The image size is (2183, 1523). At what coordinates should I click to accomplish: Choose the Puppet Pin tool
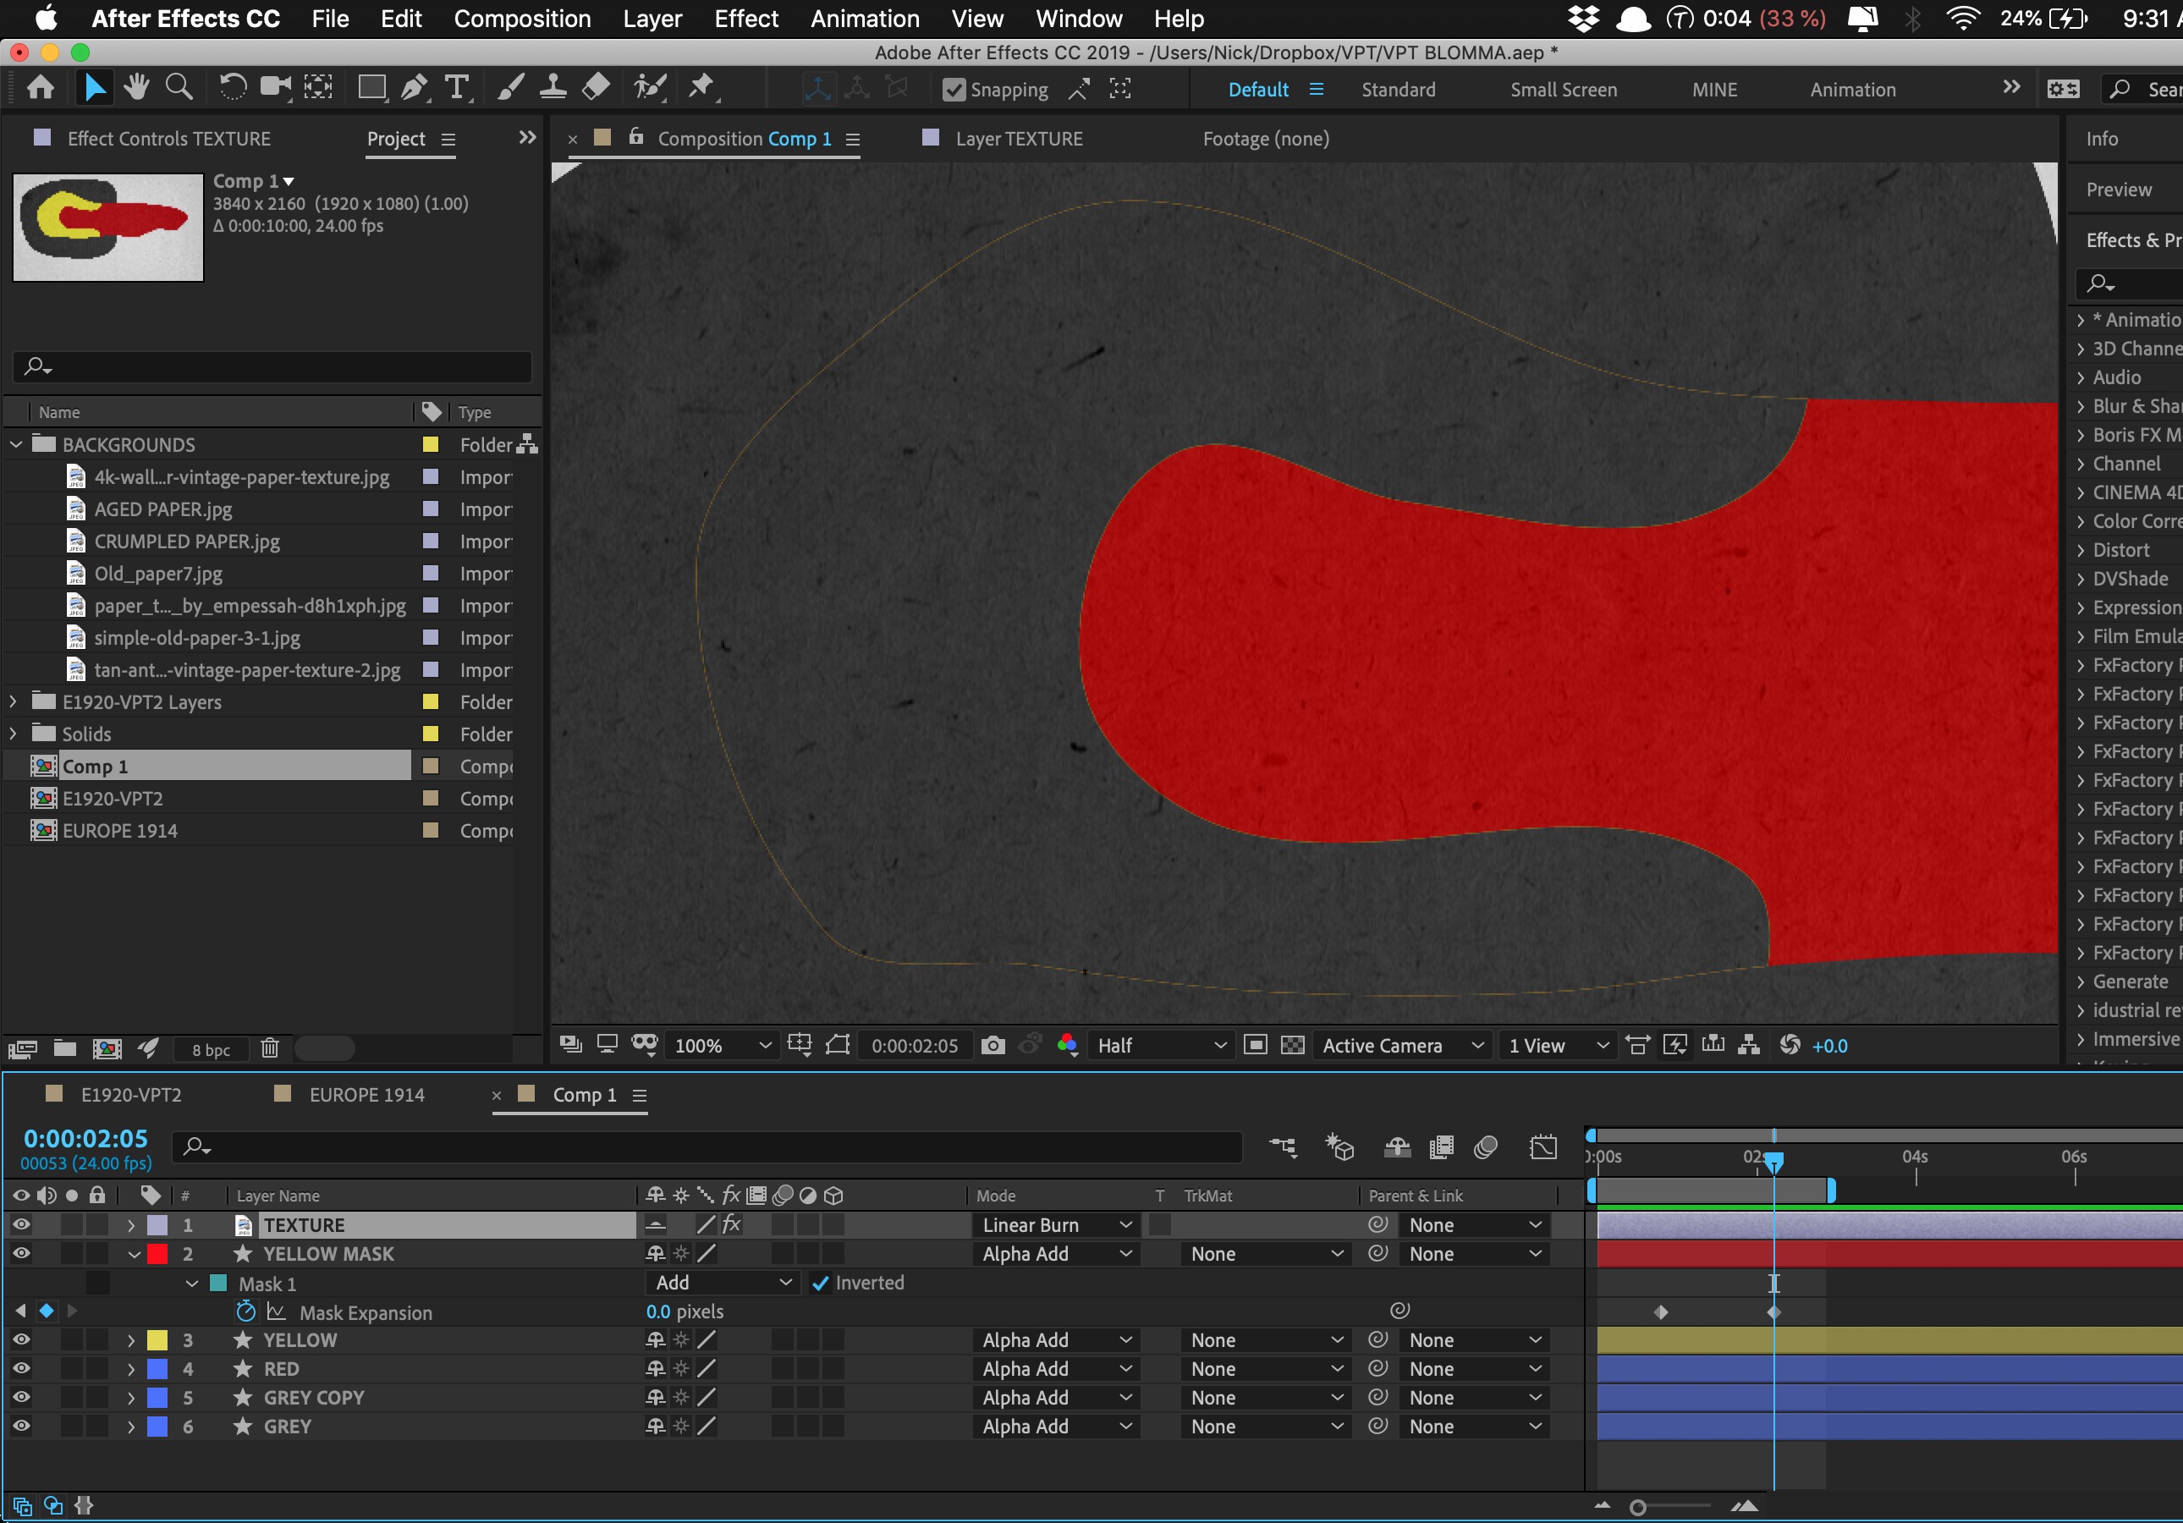[701, 88]
